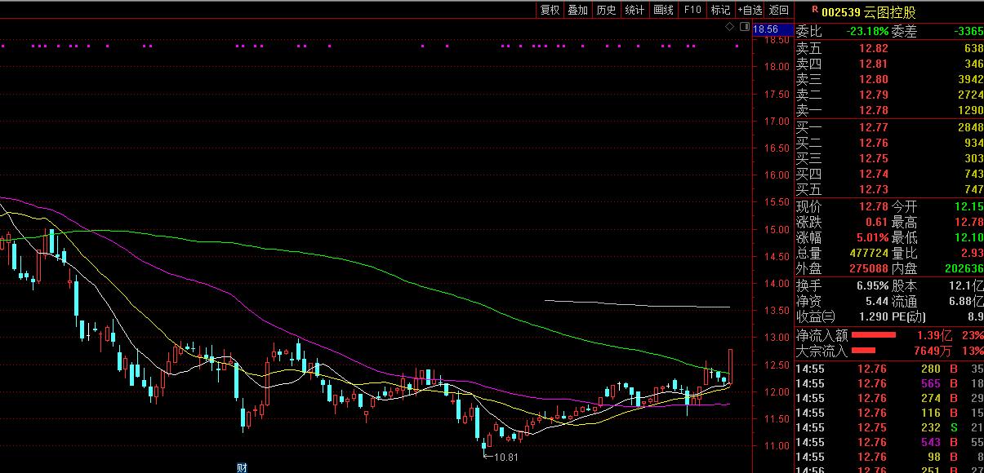Add stock to watchlist with +自选

(x=750, y=10)
